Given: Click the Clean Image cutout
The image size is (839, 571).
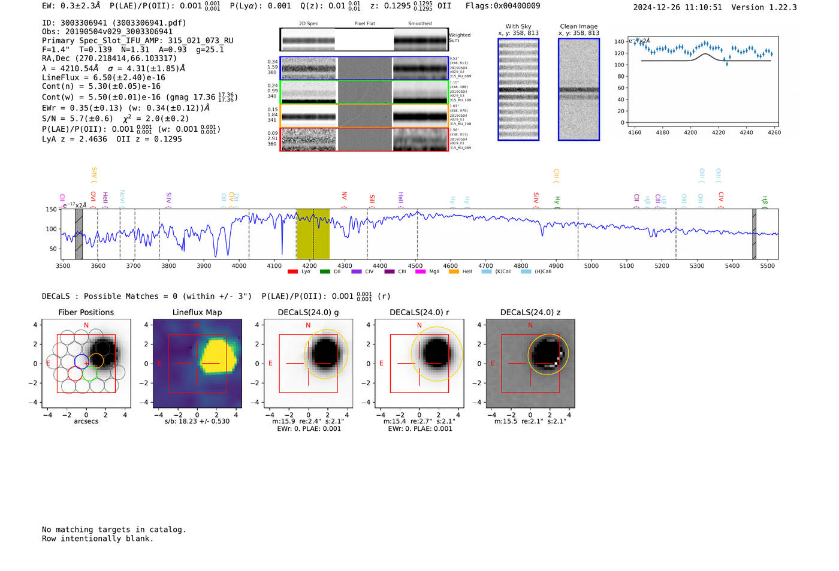Looking at the screenshot, I should click(579, 89).
